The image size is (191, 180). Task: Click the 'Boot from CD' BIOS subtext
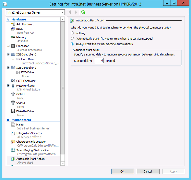tap(25, 33)
